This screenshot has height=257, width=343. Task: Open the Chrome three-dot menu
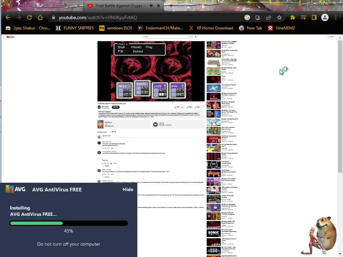(336, 17)
